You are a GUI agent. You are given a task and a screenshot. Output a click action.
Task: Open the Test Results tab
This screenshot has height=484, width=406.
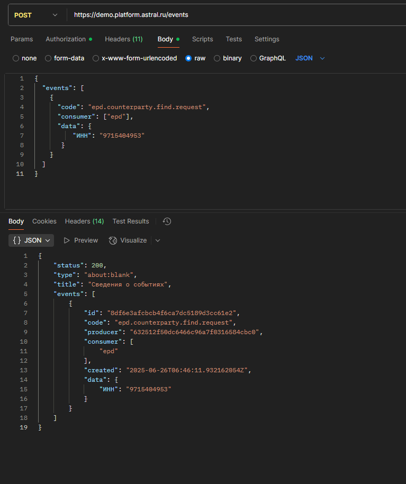tap(131, 221)
